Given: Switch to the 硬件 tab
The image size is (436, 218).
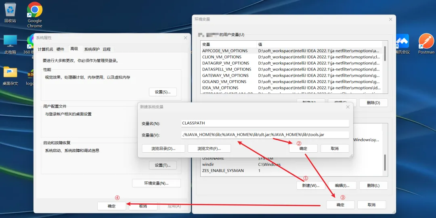Looking at the screenshot, I should tap(60, 49).
